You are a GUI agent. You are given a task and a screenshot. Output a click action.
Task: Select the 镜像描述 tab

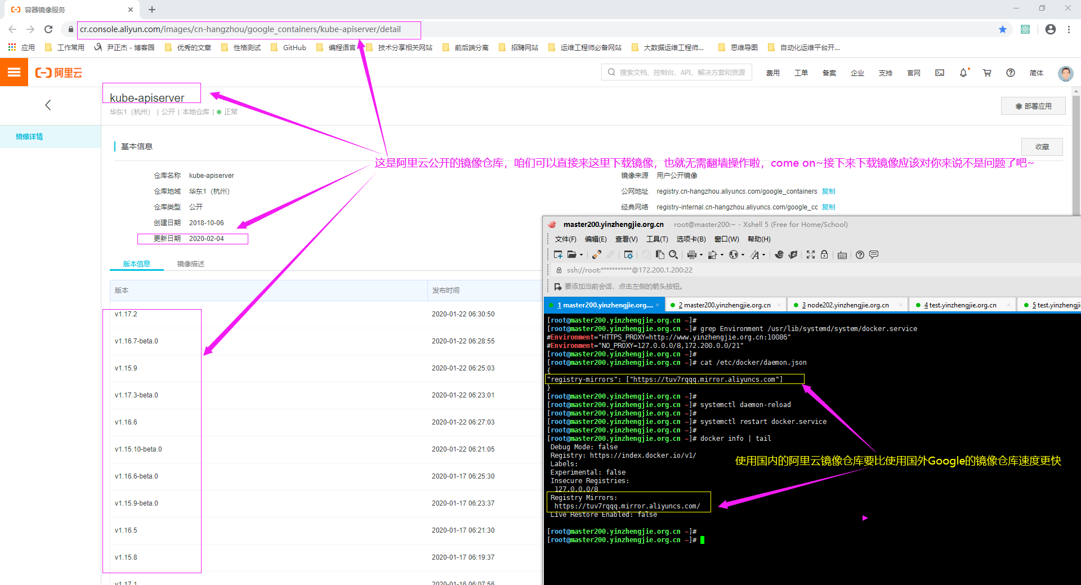(x=191, y=264)
